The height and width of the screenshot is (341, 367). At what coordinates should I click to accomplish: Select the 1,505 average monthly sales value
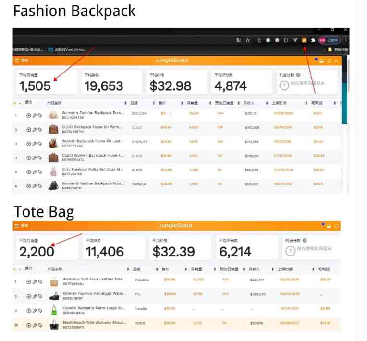[35, 86]
